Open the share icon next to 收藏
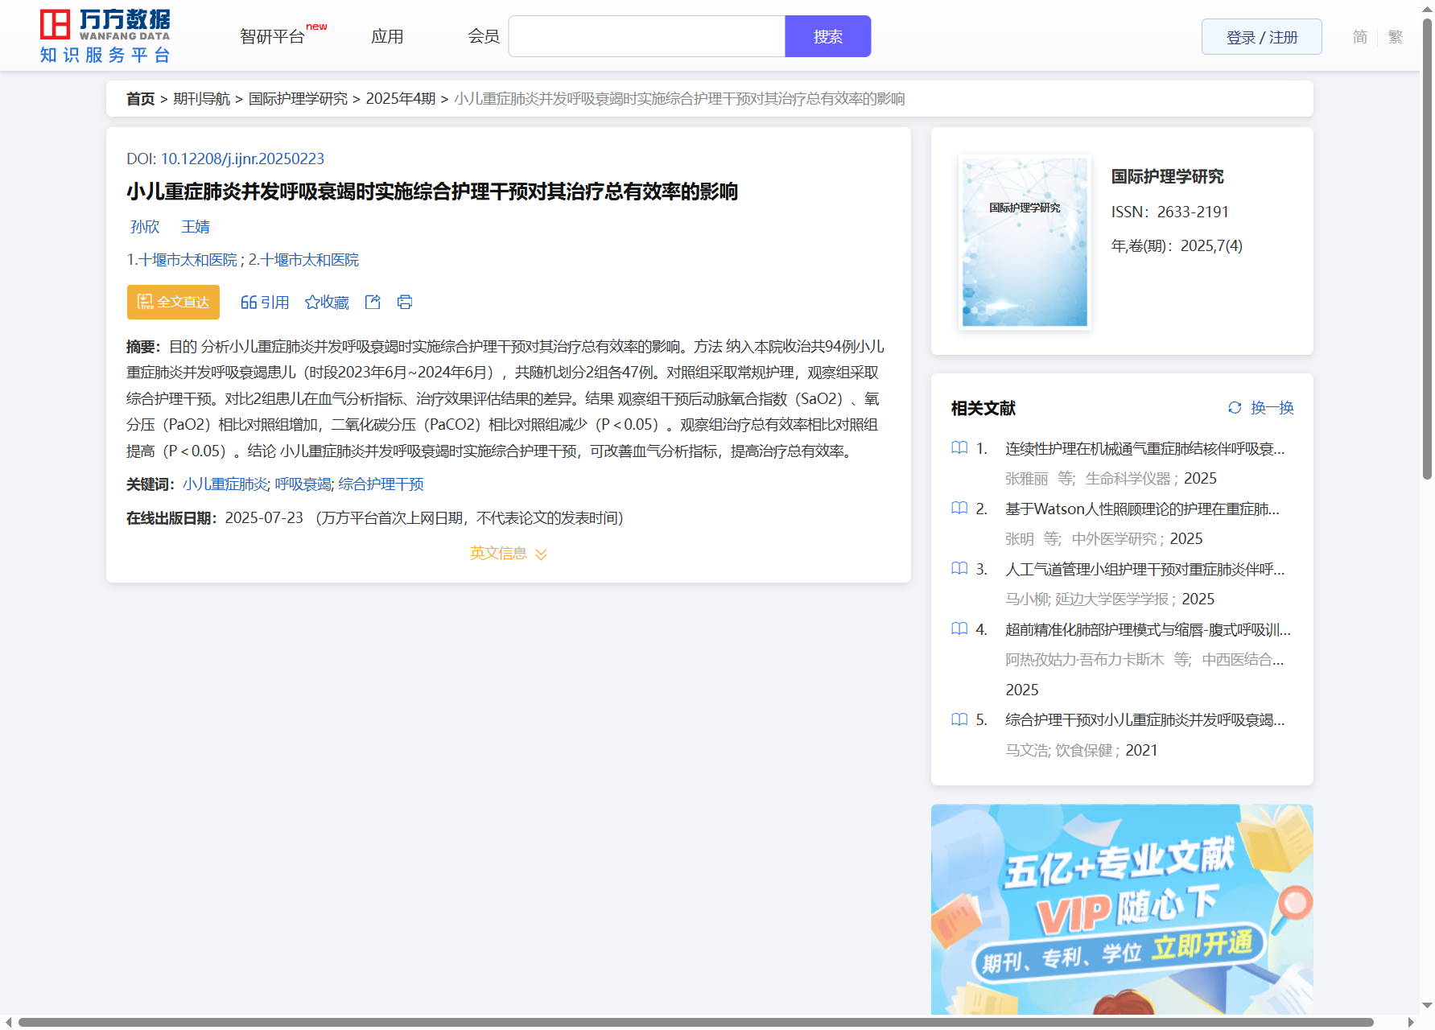 tap(373, 302)
